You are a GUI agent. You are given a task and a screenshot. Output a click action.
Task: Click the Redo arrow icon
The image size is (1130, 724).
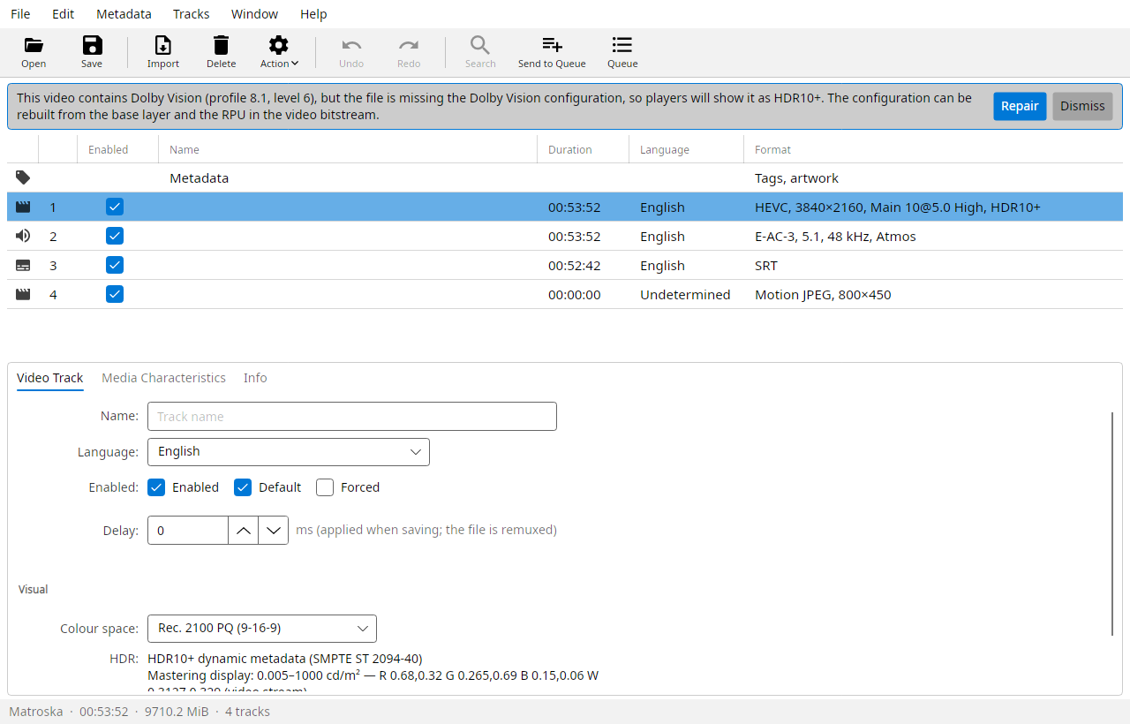point(409,46)
